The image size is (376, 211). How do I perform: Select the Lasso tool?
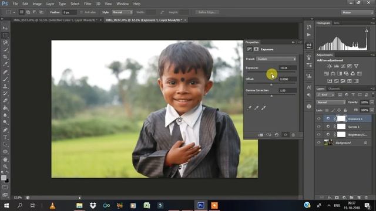[x=5, y=43]
